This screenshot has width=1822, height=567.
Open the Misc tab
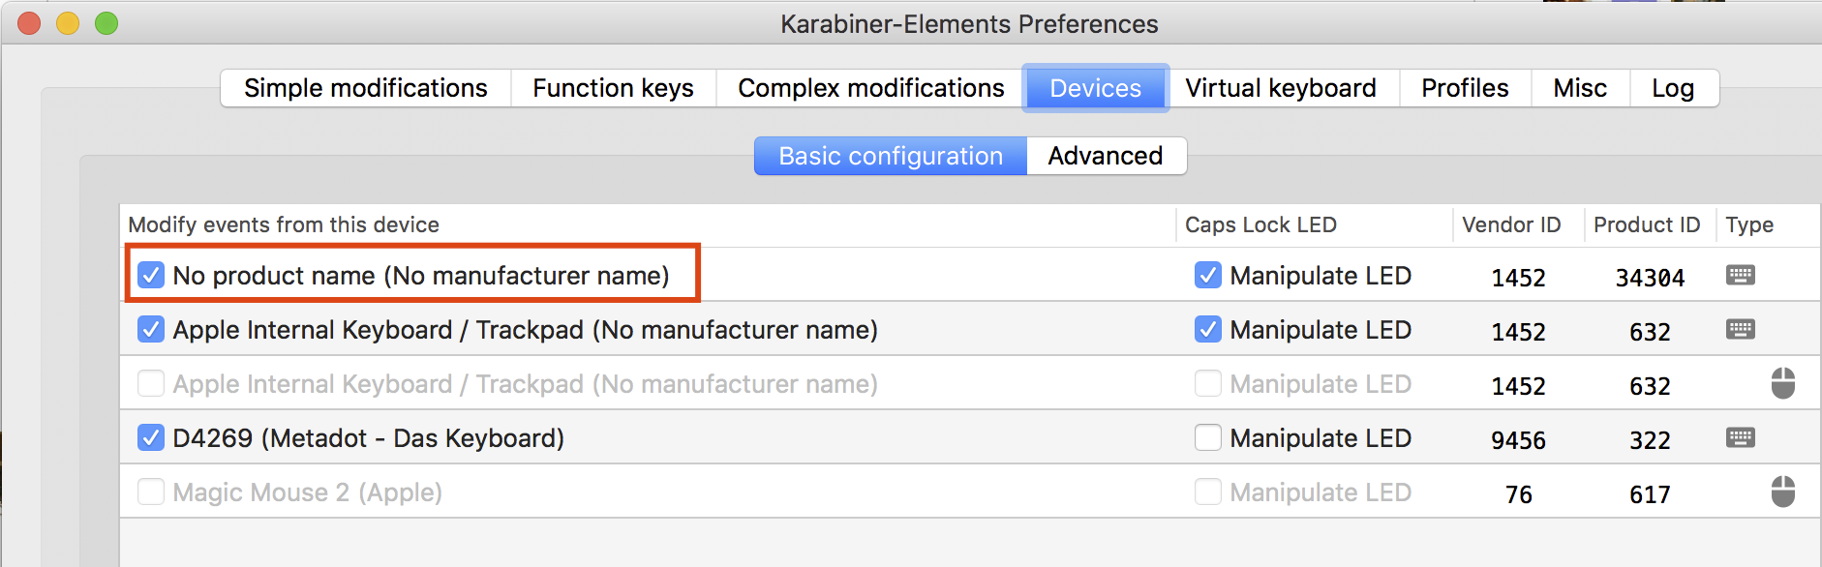pyautogui.click(x=1579, y=88)
